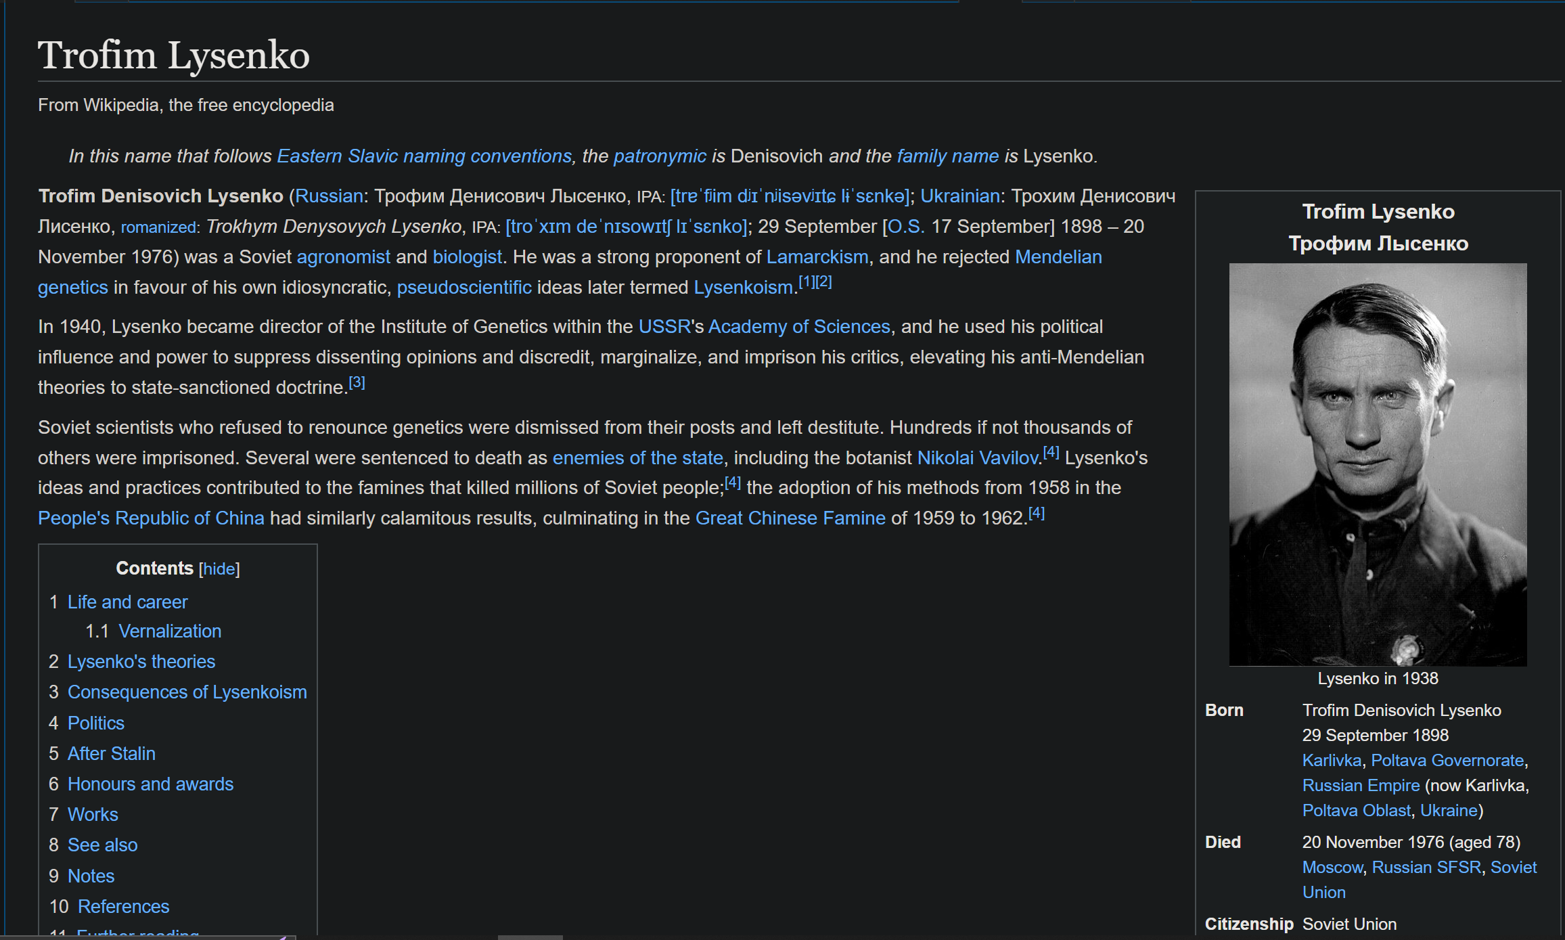This screenshot has width=1565, height=940.
Task: Follow the Lamarckism link
Action: [817, 257]
